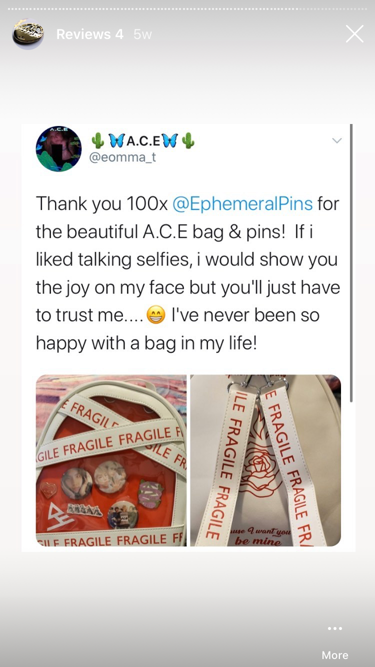Image resolution: width=375 pixels, height=667 pixels.
Task: Tap the heart-shaped pin on the bag
Action: tap(48, 489)
